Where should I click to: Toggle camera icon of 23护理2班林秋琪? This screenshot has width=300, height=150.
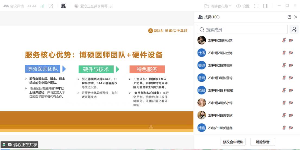(x=291, y=40)
